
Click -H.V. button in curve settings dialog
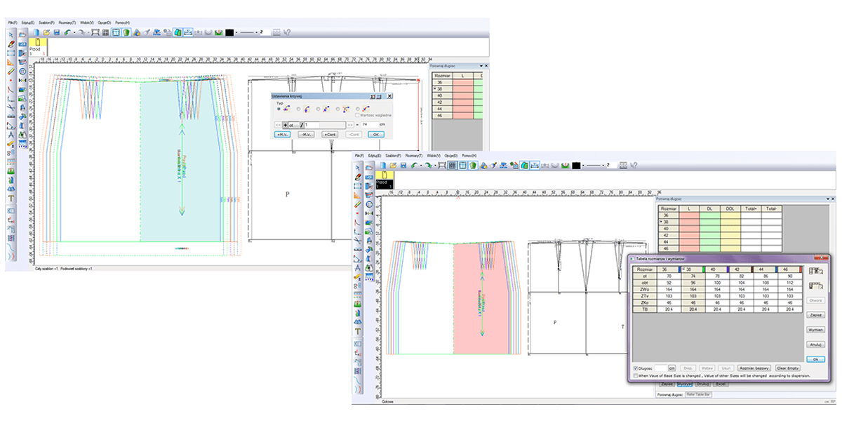pos(307,135)
